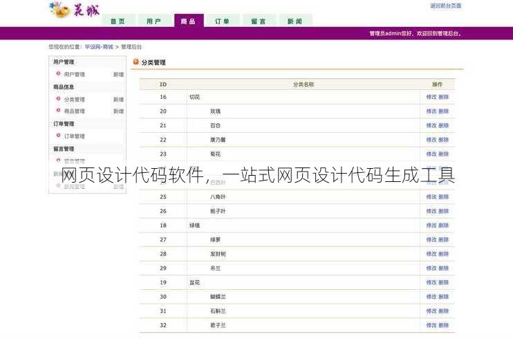Click the red bullet icon before 用户管理 link
The width and height of the screenshot is (513, 339).
click(58, 74)
